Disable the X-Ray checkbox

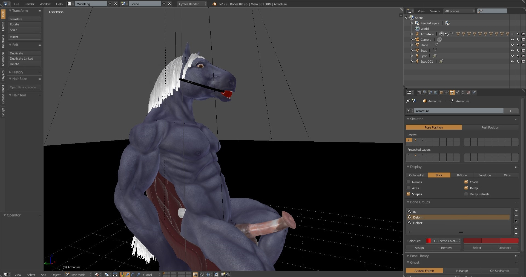(466, 188)
